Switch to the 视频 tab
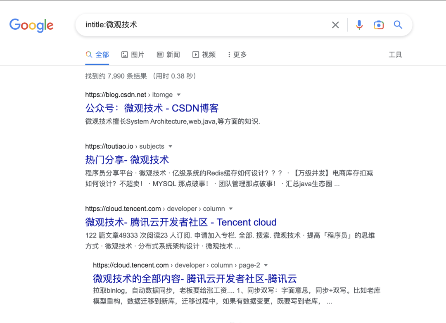The image size is (446, 323). [x=204, y=55]
